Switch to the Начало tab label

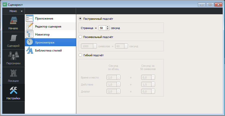coord(13,28)
